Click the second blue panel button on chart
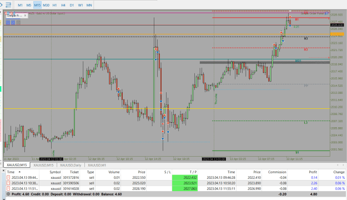Viewport: 347px width, 200px height. (13, 22)
